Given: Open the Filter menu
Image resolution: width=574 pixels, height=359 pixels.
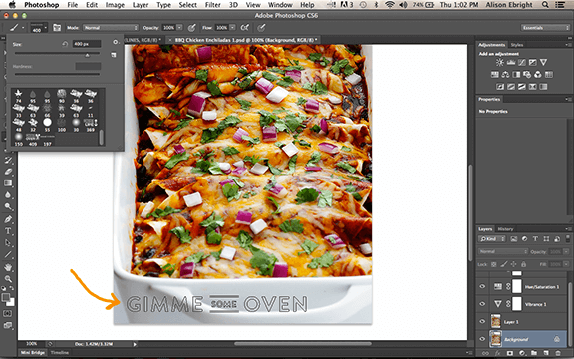Looking at the screenshot, I should click(212, 5).
